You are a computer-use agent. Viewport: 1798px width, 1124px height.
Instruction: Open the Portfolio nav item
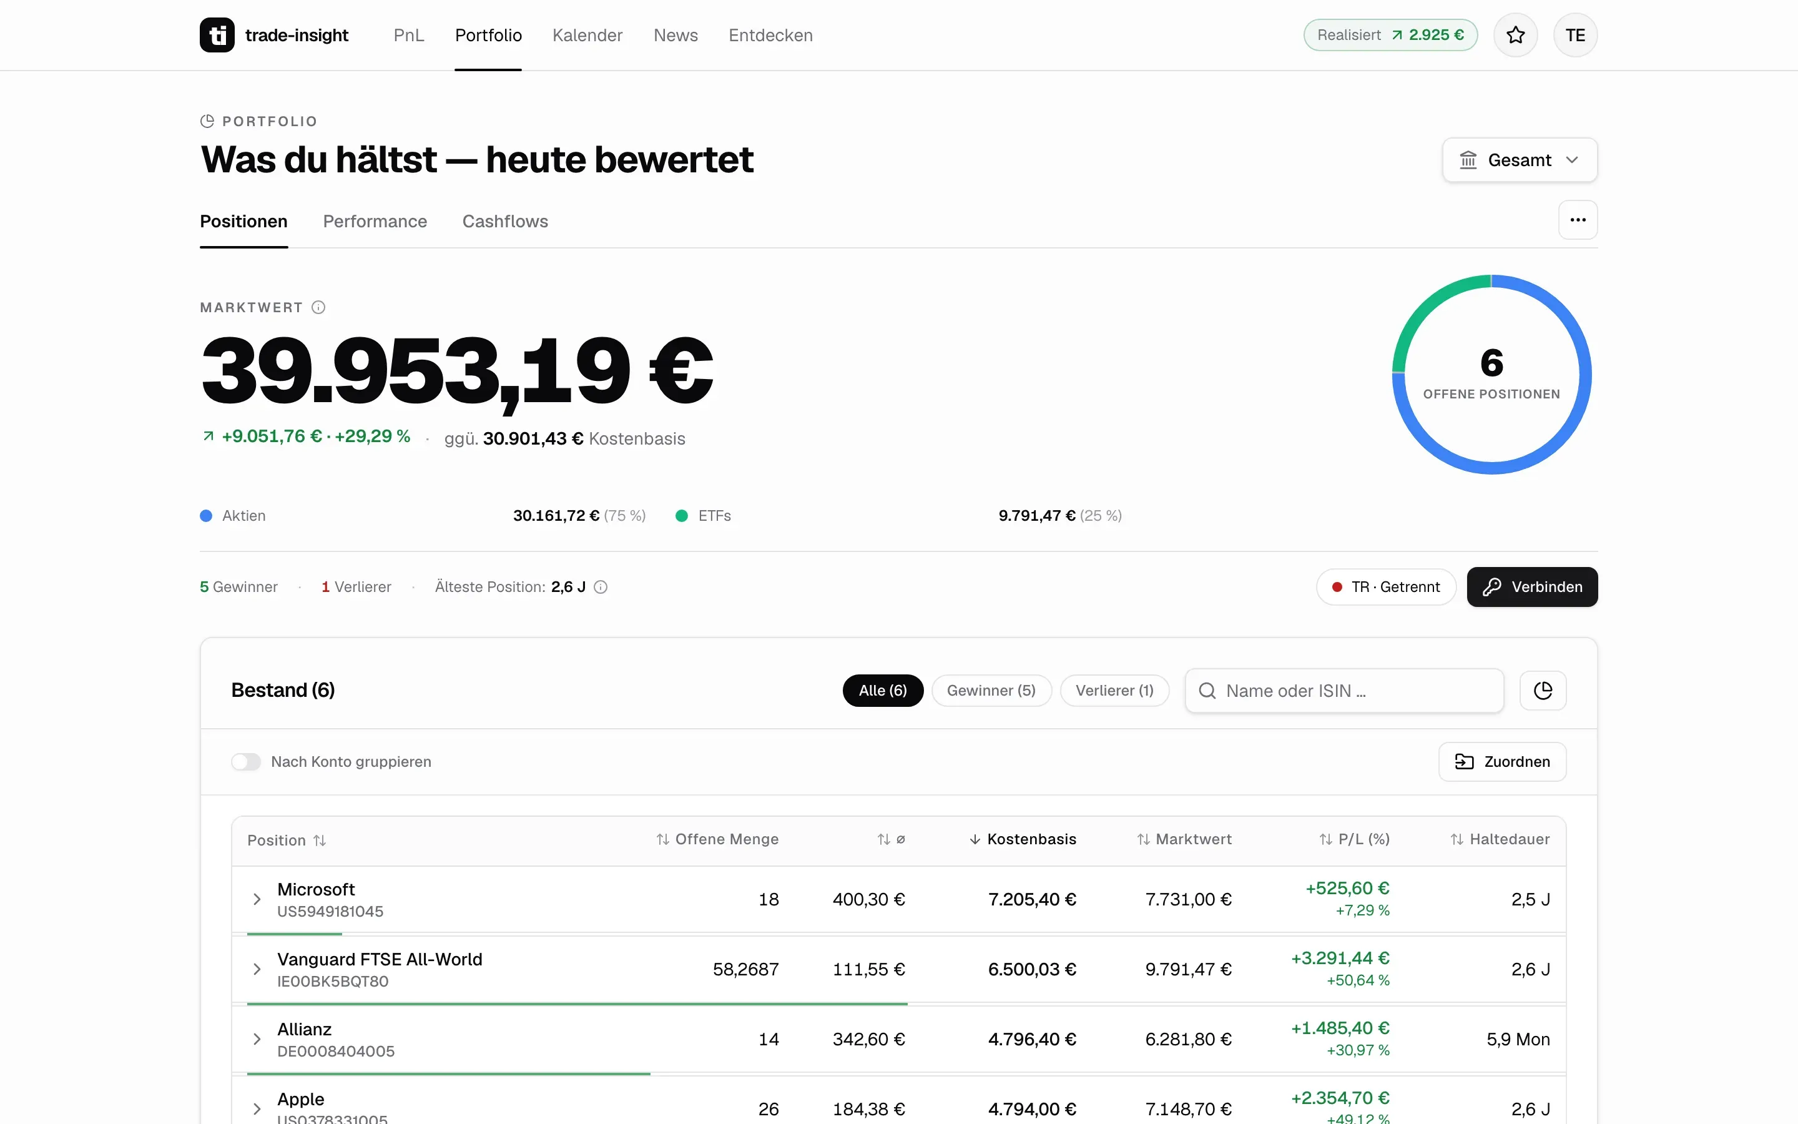click(488, 35)
